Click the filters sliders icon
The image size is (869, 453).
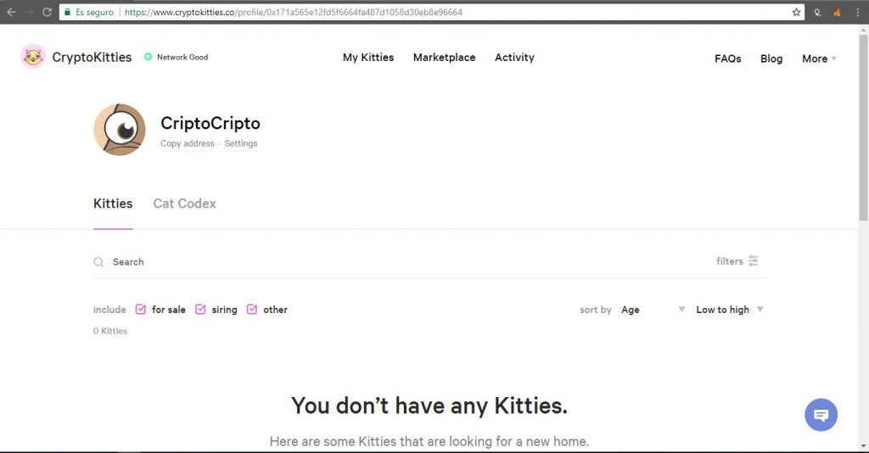pyautogui.click(x=753, y=260)
